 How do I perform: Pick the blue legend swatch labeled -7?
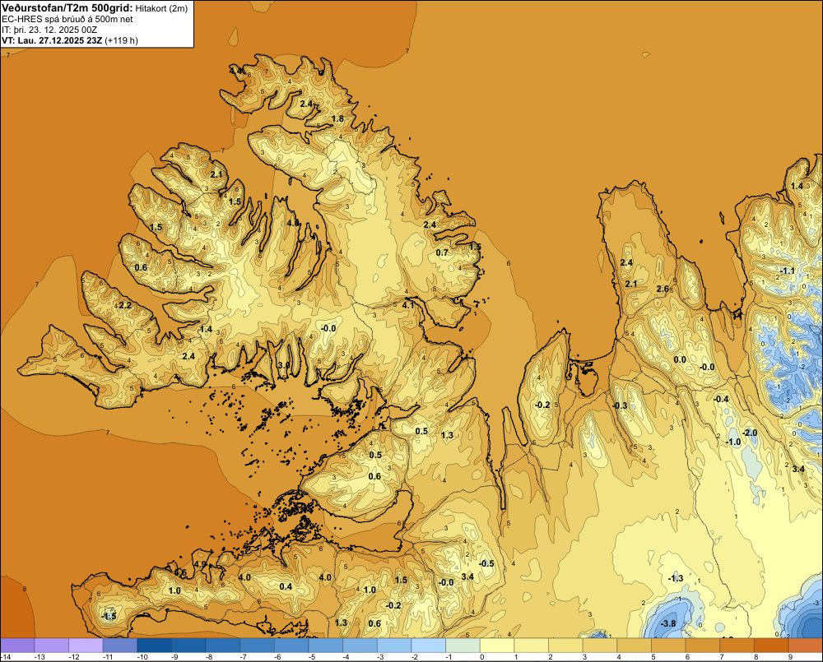click(257, 646)
